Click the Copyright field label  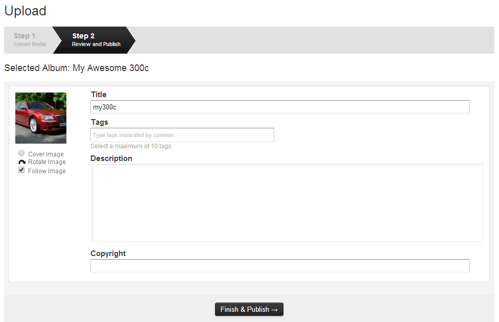(x=108, y=254)
